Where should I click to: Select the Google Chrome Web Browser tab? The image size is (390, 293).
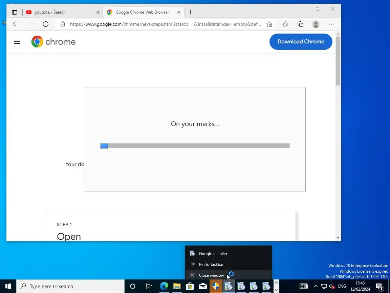[144, 12]
